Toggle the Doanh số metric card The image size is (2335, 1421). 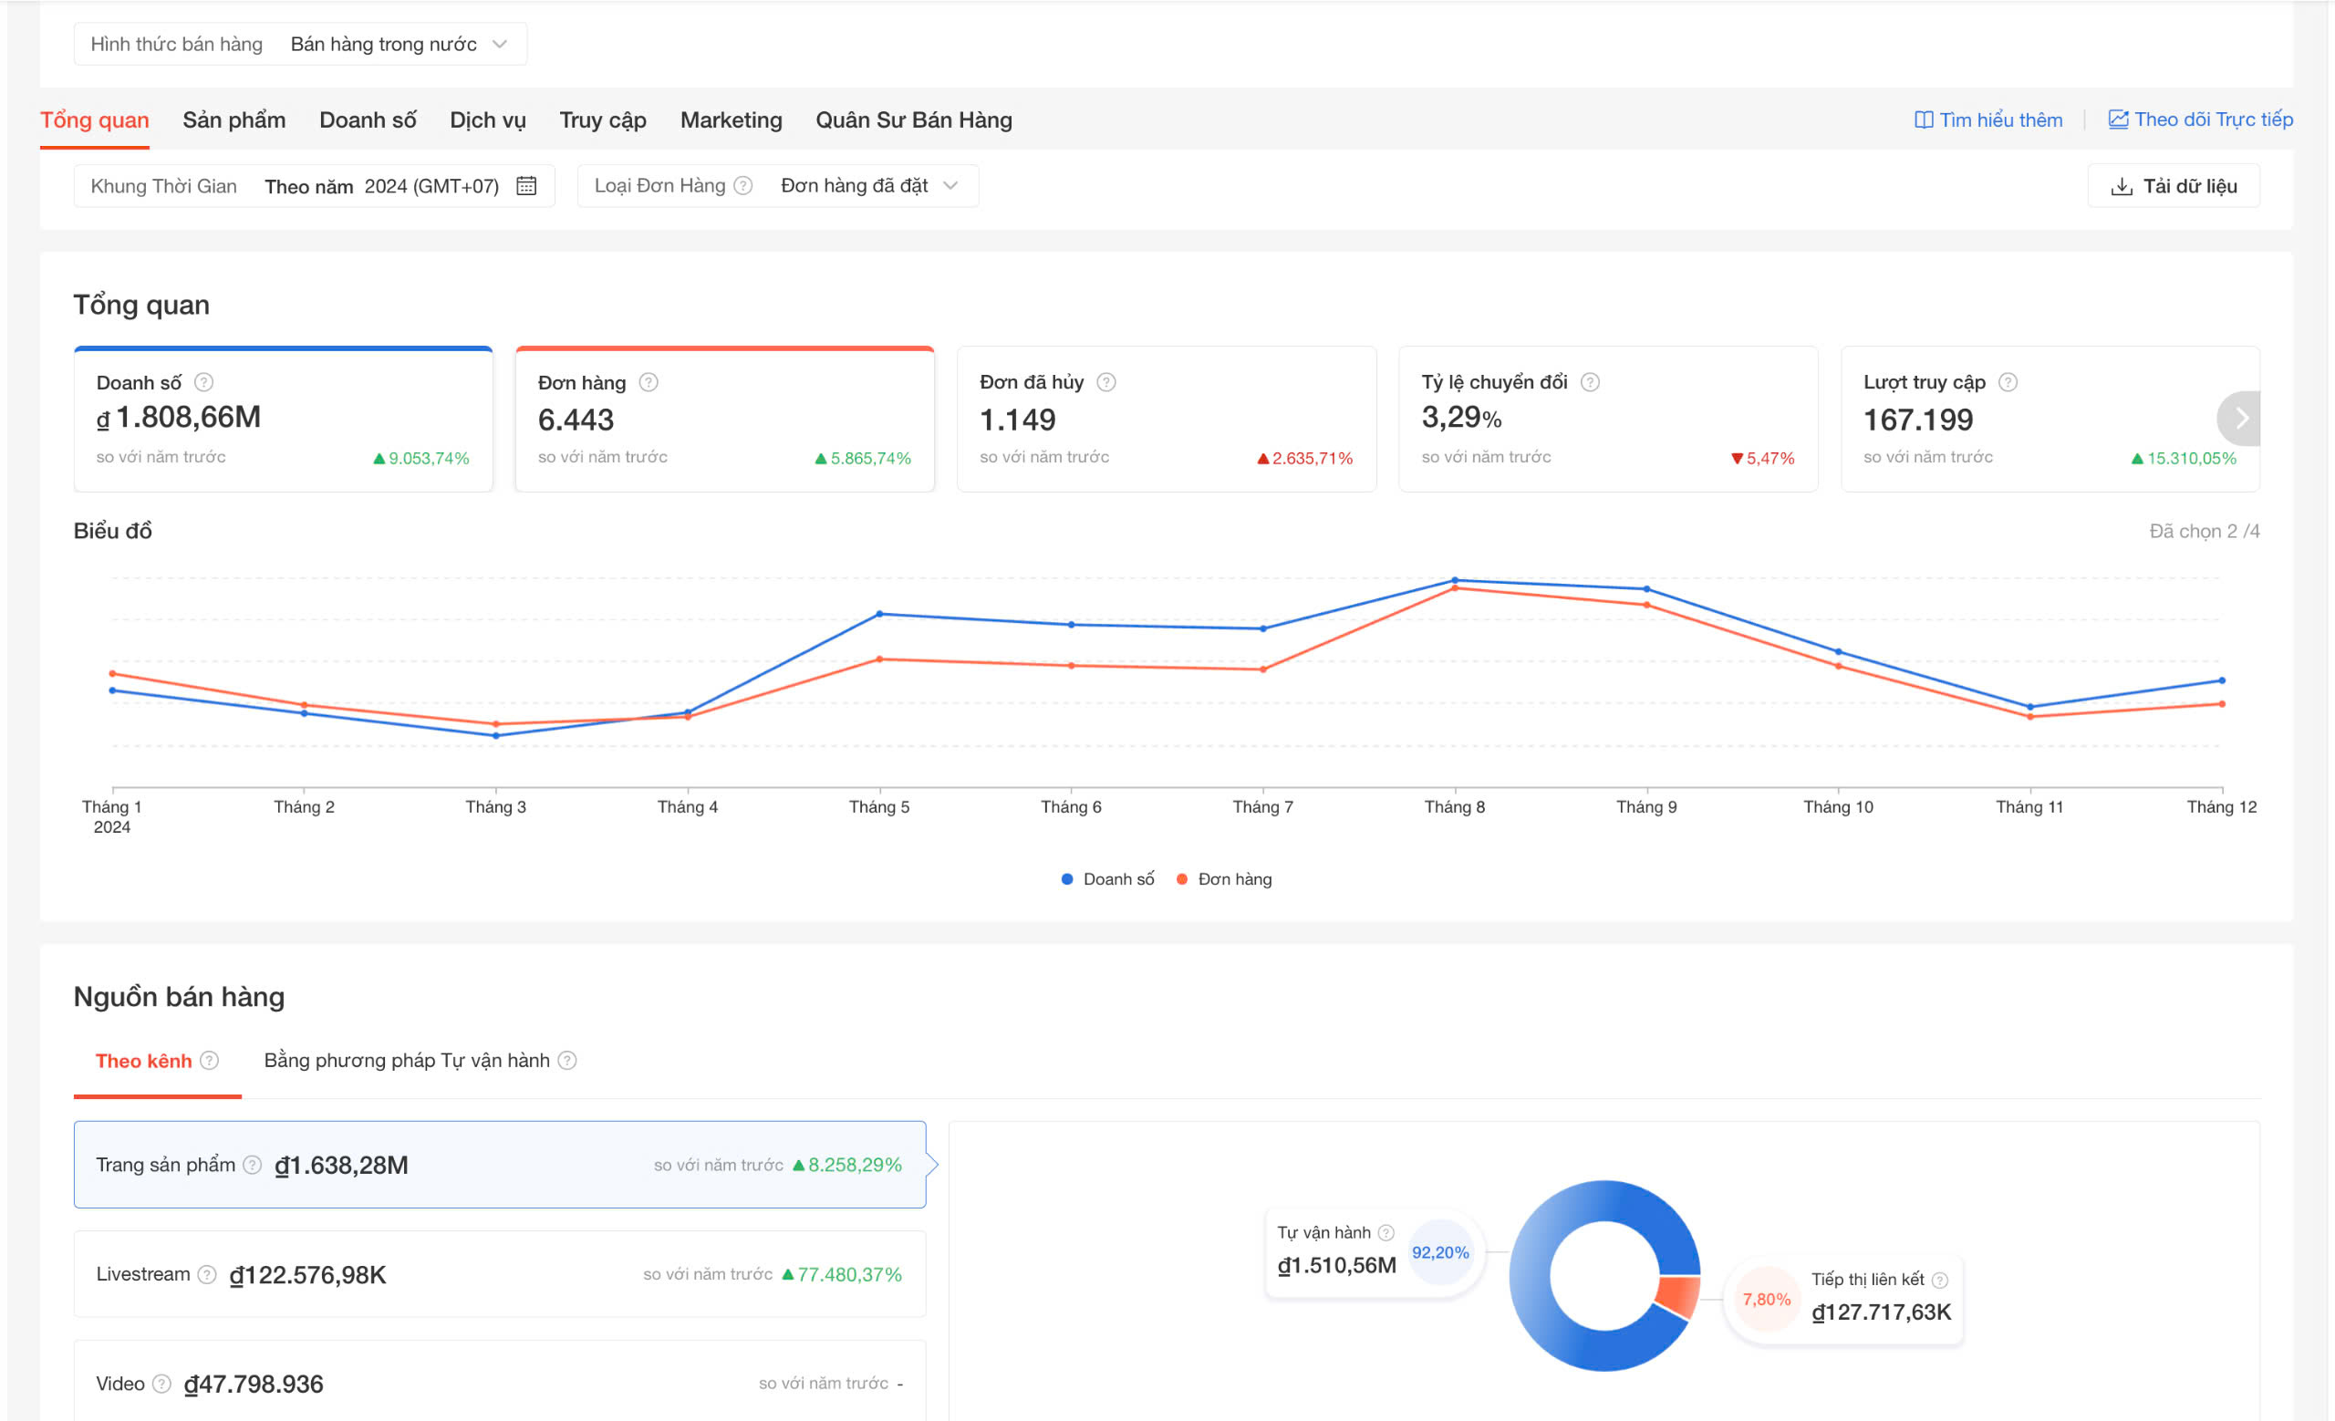(x=283, y=419)
